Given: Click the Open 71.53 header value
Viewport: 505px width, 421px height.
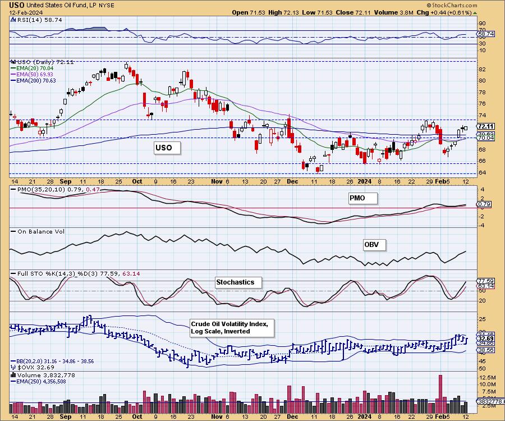Looking at the screenshot, I should pos(249,12).
